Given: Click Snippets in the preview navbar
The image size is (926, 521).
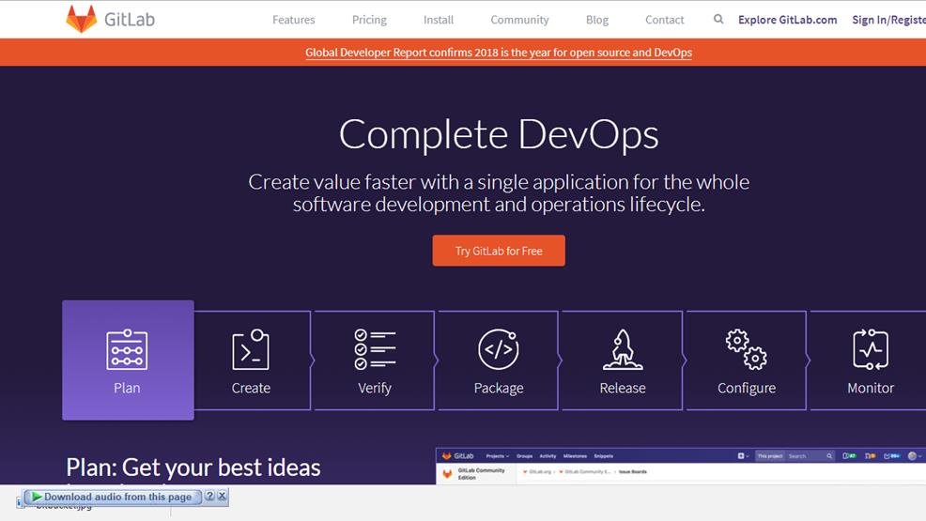Looking at the screenshot, I should pyautogui.click(x=604, y=455).
